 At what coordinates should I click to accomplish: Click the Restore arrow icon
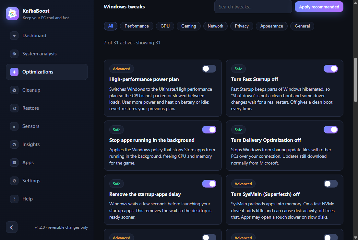[14, 108]
